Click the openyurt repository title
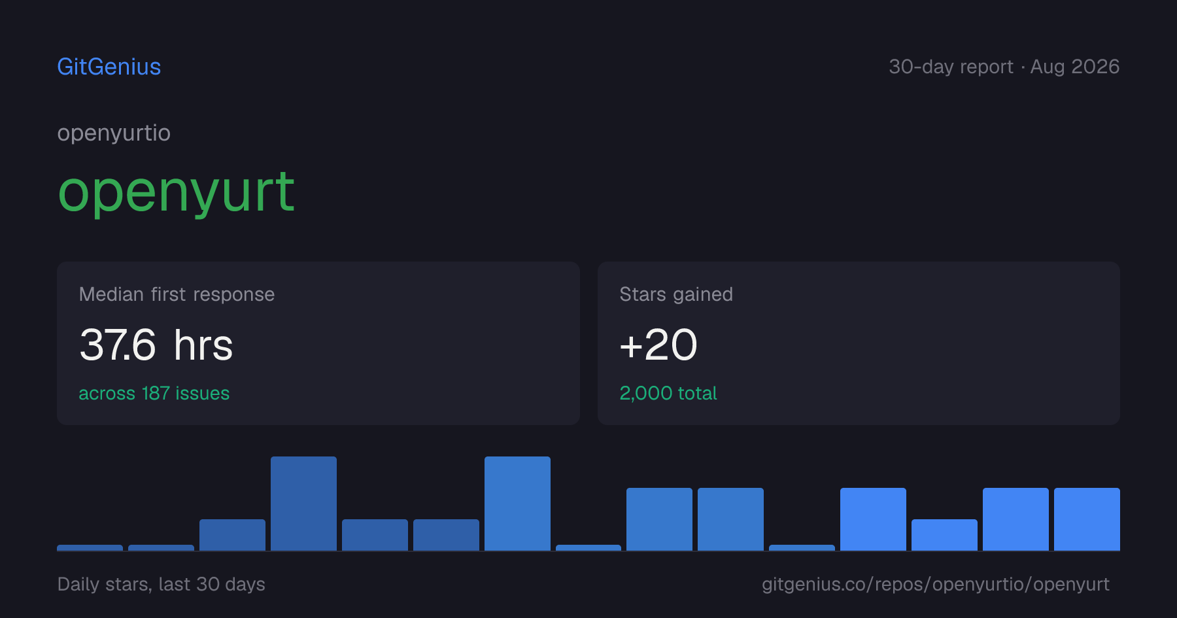This screenshot has height=618, width=1177. pos(177,192)
